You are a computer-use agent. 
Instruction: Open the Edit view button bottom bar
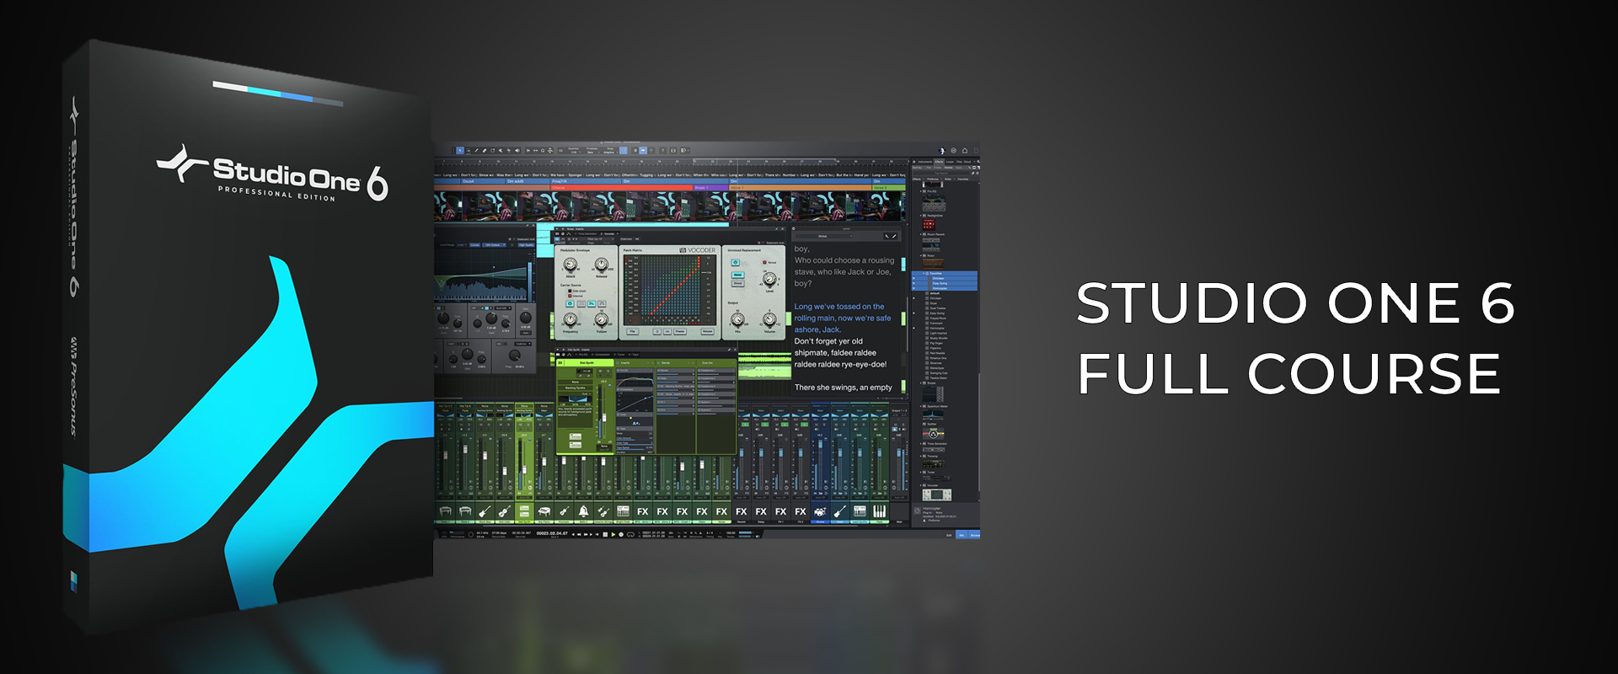point(949,535)
